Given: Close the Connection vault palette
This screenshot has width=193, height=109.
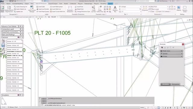Looking at the screenshot, I should pyautogui.click(x=23, y=29).
